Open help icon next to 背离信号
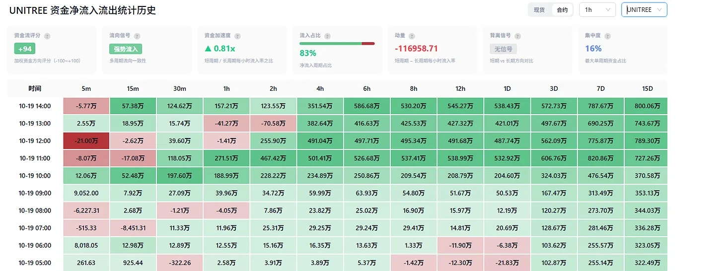The image size is (726, 271). (x=517, y=36)
